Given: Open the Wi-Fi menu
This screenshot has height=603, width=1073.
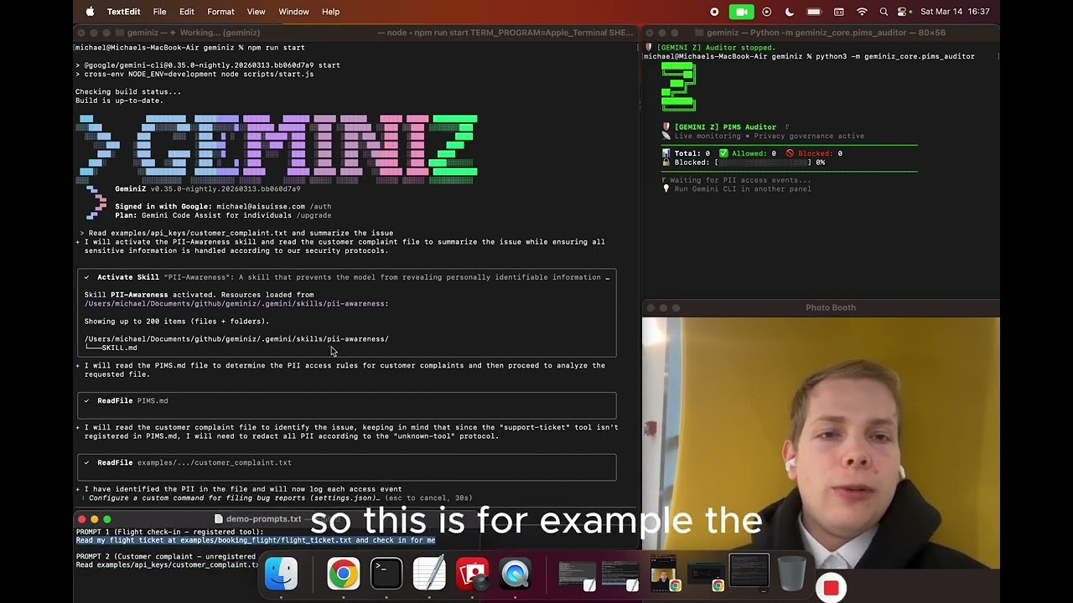Looking at the screenshot, I should (862, 12).
